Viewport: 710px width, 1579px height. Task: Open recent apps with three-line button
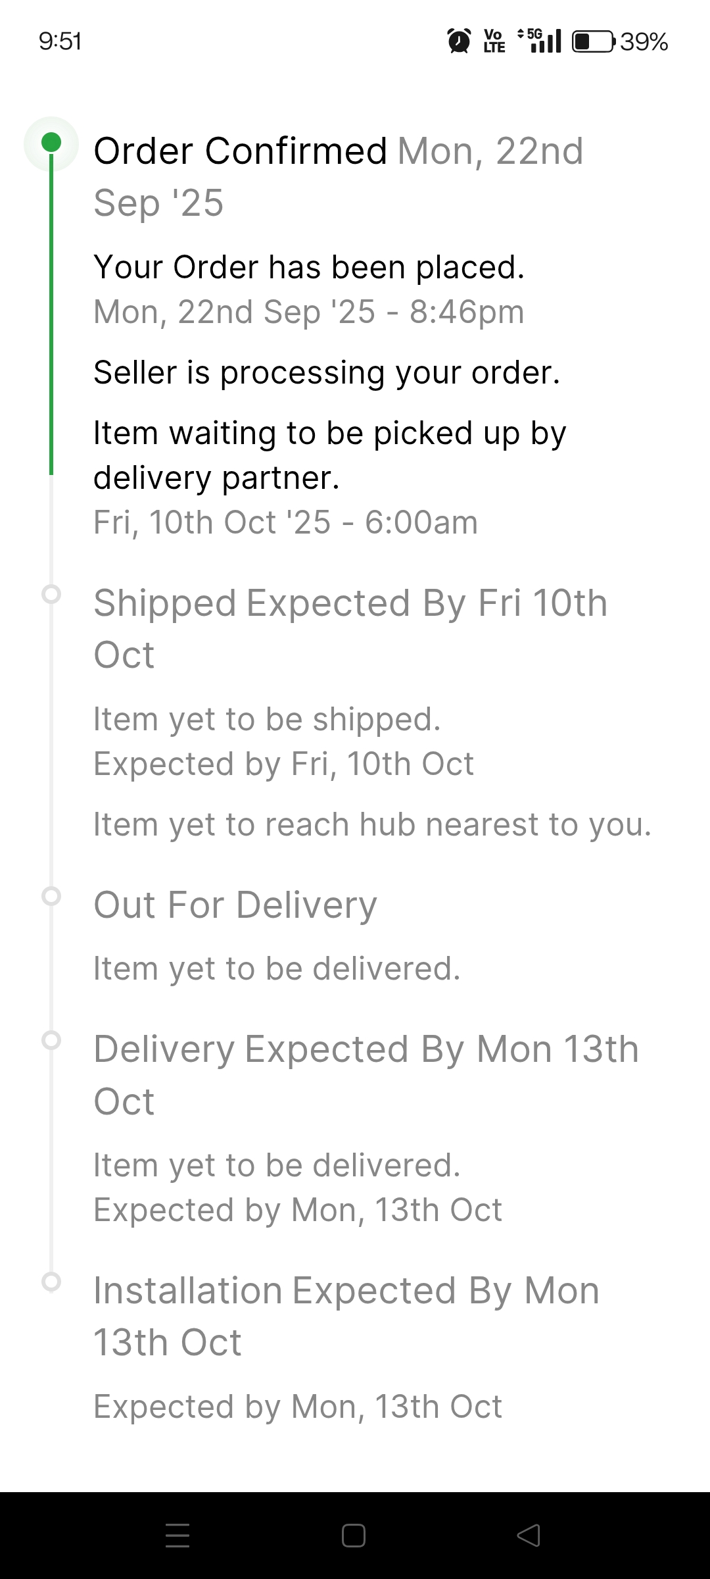point(177,1535)
